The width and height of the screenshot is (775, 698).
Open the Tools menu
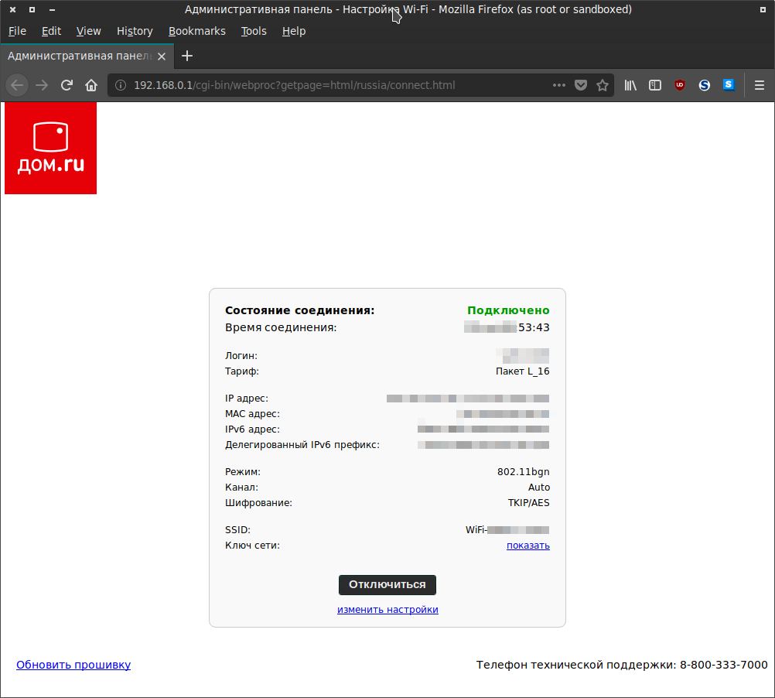(254, 31)
